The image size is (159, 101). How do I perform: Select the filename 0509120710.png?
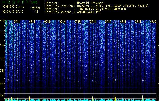point(13,7)
